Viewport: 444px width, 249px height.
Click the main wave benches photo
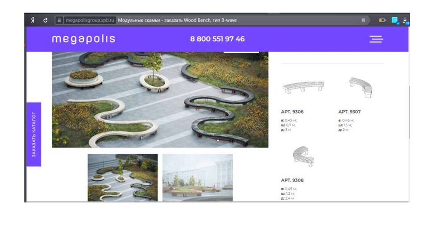[160, 100]
